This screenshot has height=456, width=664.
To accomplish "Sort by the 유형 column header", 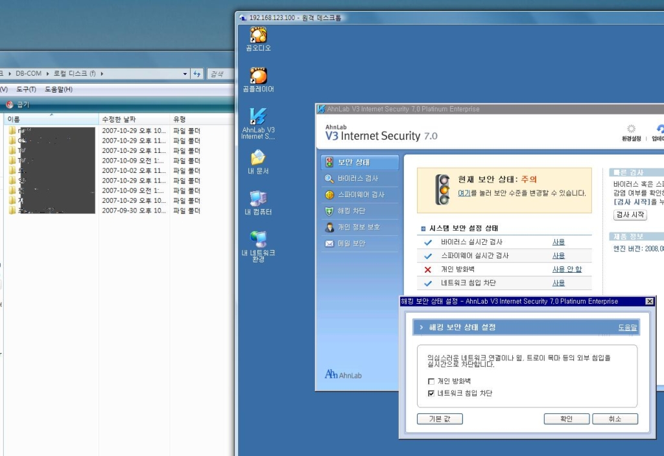I will click(x=202, y=119).
